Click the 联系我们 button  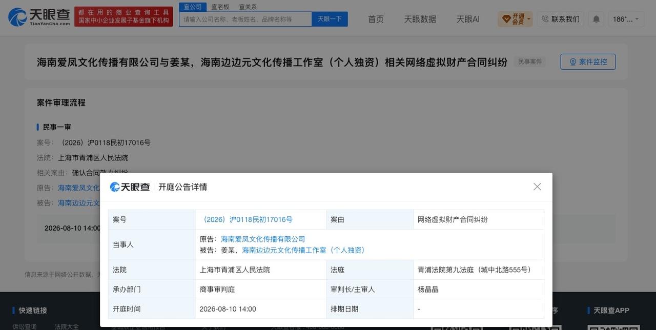(561, 19)
